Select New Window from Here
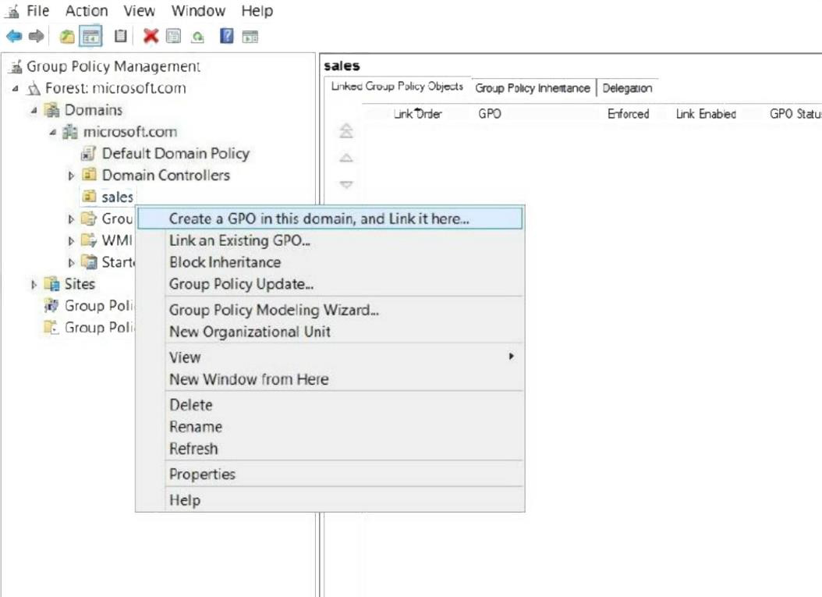822x597 pixels. [330, 379]
